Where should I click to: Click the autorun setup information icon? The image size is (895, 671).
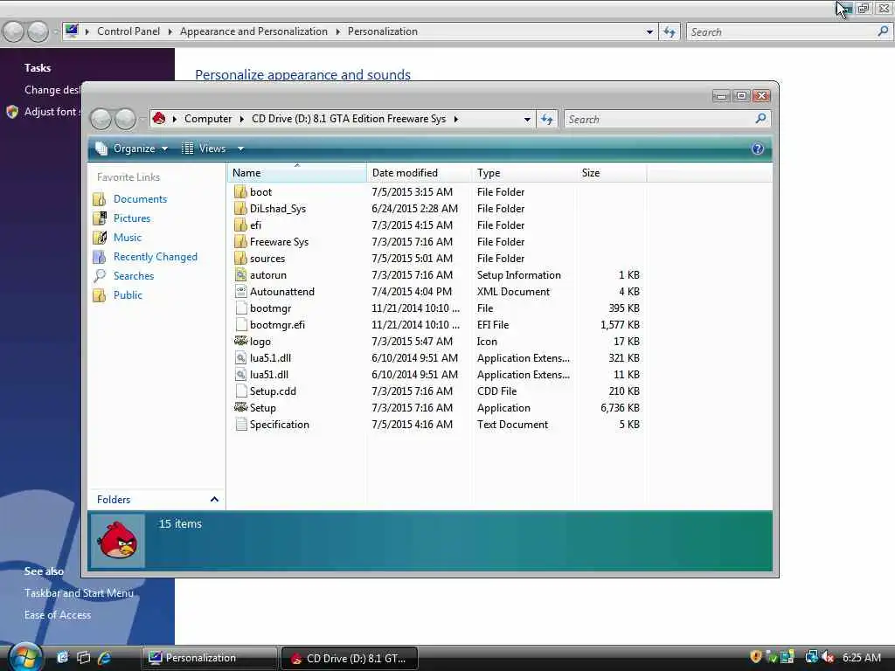coord(240,274)
